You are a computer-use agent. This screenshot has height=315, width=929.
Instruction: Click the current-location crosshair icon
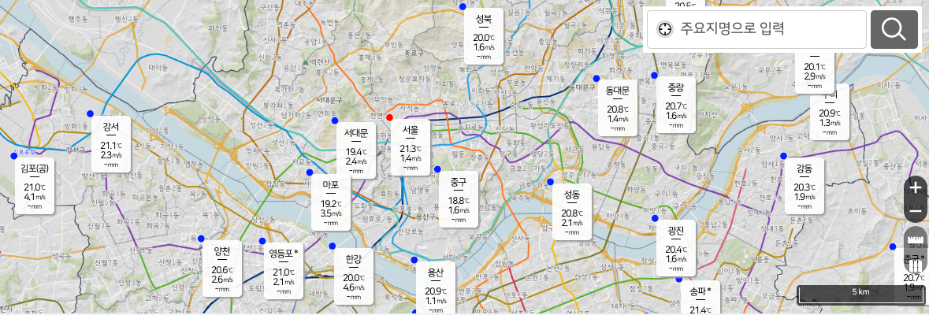(x=665, y=28)
